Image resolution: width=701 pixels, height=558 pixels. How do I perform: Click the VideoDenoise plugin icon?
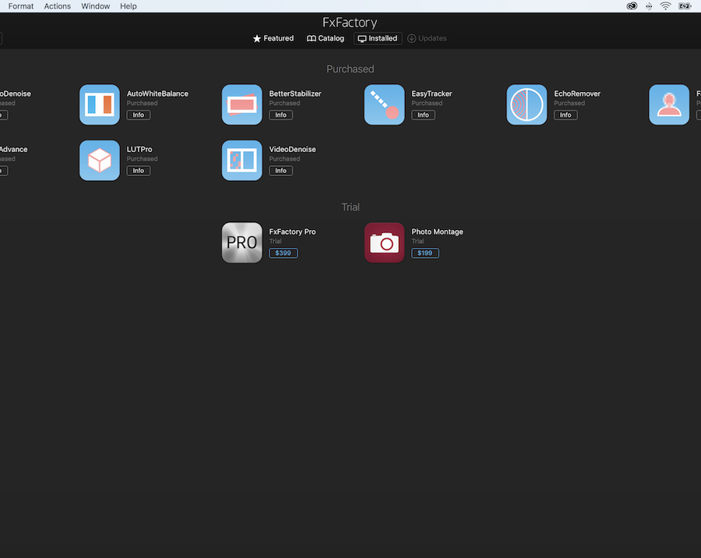[242, 161]
